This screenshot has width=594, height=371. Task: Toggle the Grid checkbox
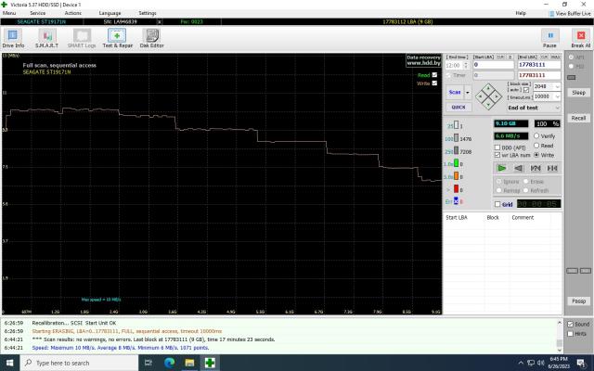[497, 204]
